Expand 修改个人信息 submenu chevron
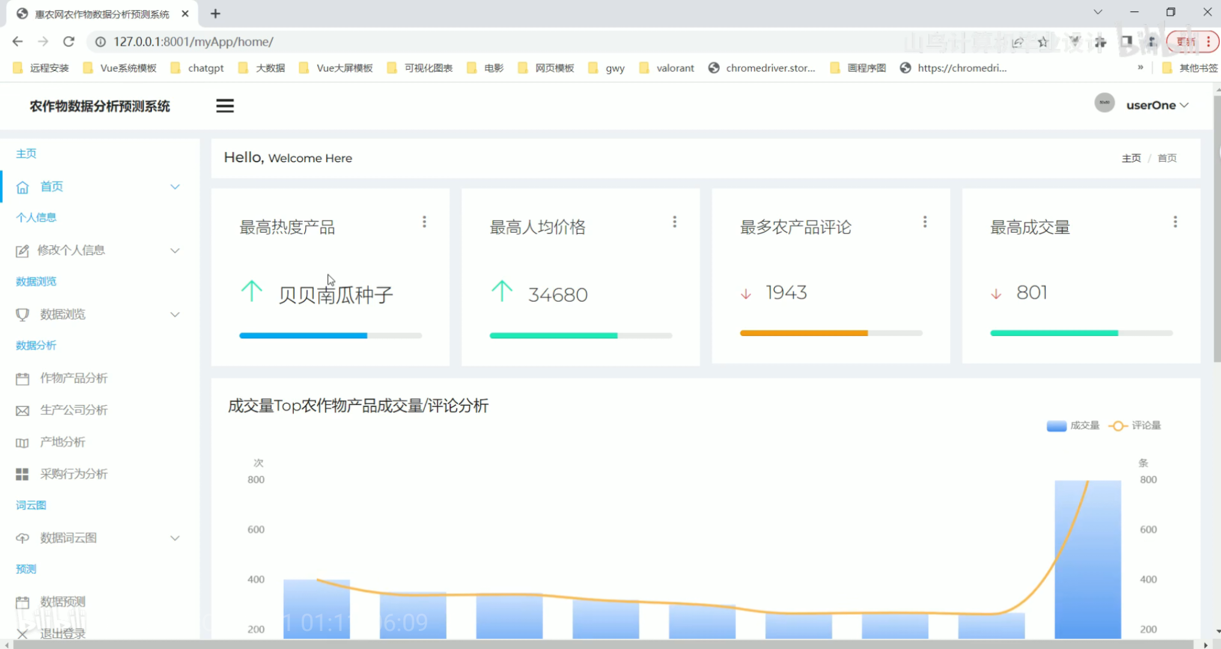Viewport: 1221px width, 649px height. [175, 251]
